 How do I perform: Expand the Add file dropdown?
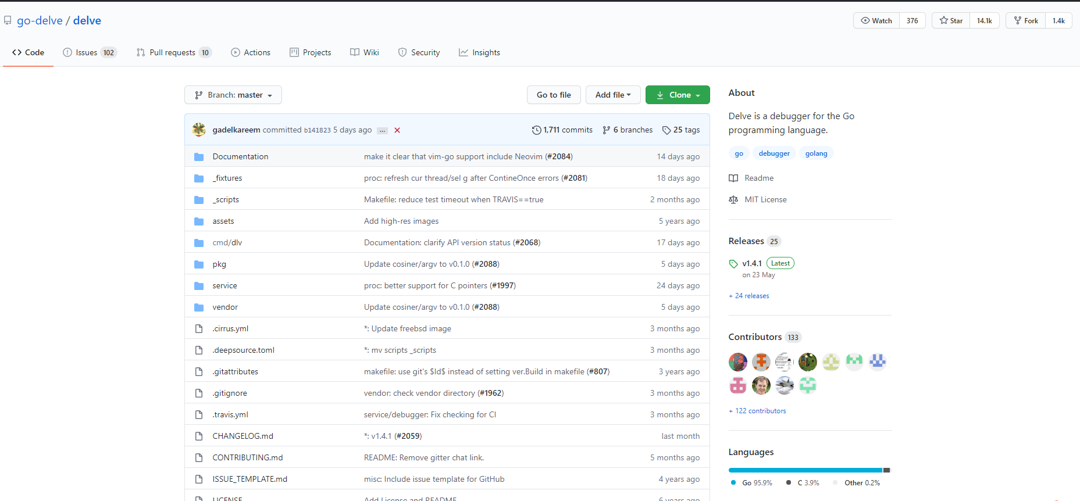(x=613, y=95)
